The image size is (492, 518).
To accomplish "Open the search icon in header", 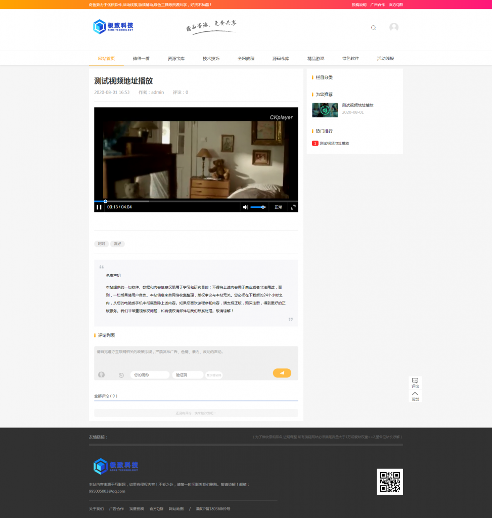I will (373, 28).
